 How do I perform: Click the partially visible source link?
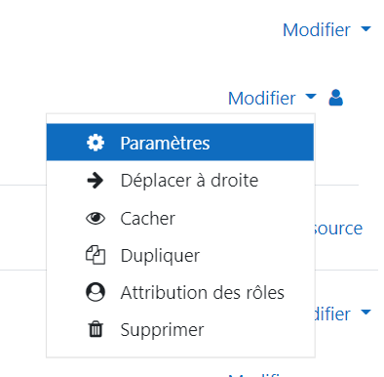coord(338,229)
